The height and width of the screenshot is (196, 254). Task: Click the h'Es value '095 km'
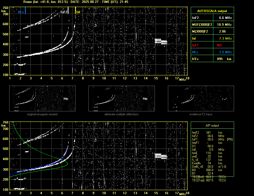pos(224,59)
